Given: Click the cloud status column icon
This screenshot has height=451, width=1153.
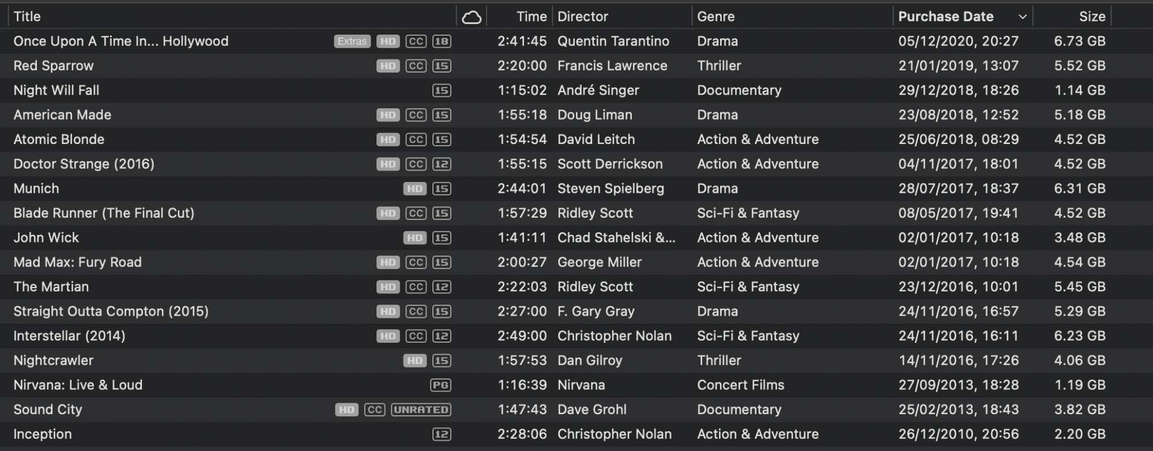Looking at the screenshot, I should [x=471, y=17].
